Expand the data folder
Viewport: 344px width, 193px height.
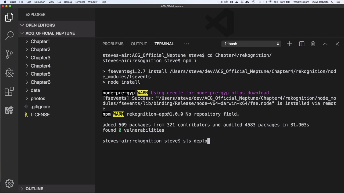tap(35, 90)
